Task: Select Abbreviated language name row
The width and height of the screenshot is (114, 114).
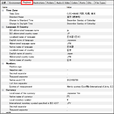Action: (x=58, y=44)
